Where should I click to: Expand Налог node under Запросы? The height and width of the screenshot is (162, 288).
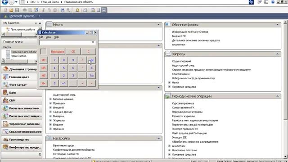[x=169, y=82]
